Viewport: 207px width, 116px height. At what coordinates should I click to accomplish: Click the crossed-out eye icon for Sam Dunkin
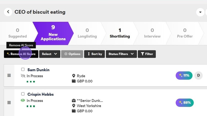click(x=23, y=76)
